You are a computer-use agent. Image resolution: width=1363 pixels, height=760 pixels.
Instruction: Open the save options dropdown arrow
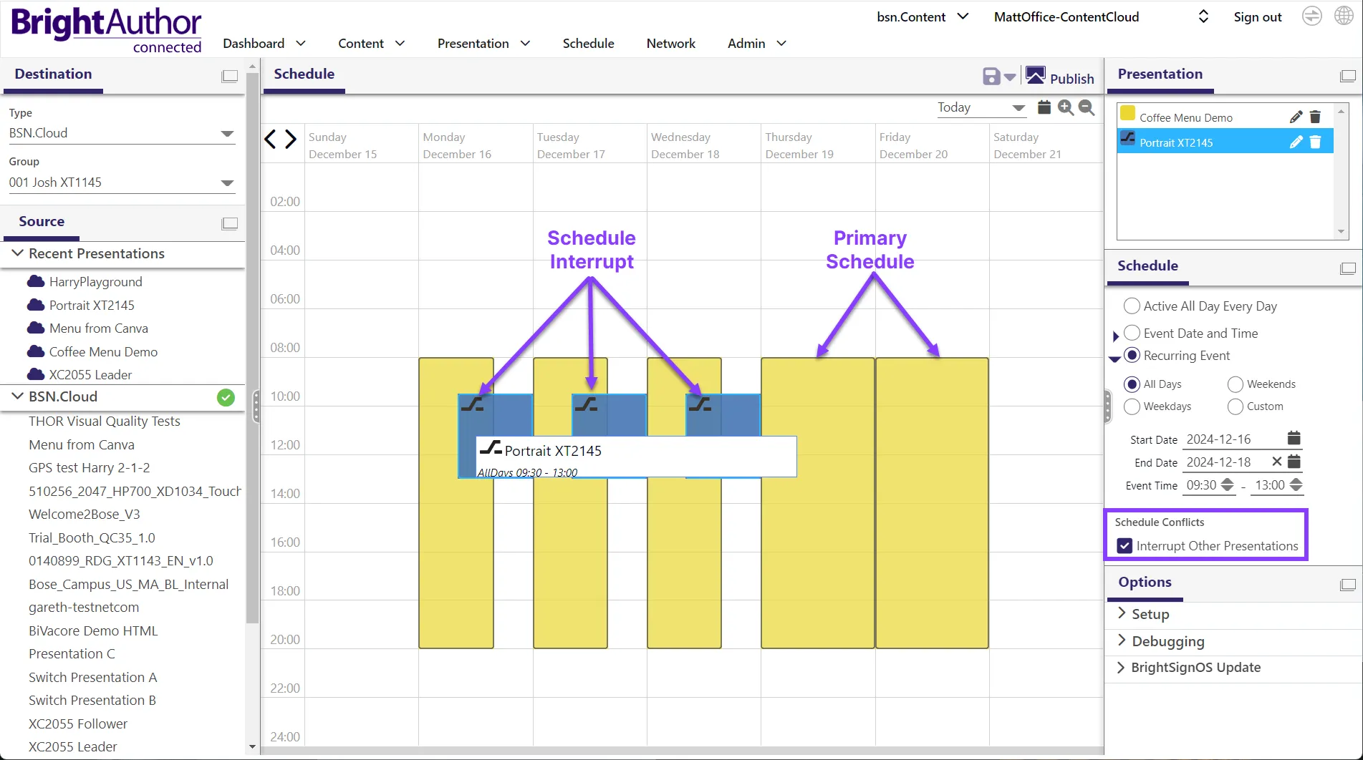1010,77
